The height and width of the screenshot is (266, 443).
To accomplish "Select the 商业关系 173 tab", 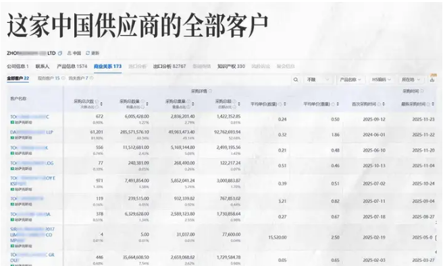I will (107, 67).
